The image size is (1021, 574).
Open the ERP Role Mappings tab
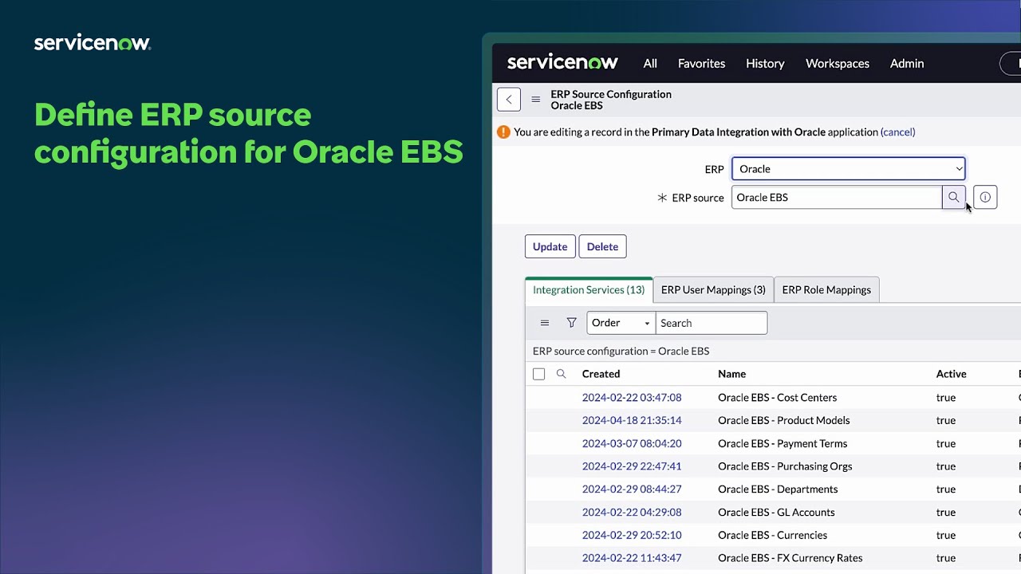[826, 289]
